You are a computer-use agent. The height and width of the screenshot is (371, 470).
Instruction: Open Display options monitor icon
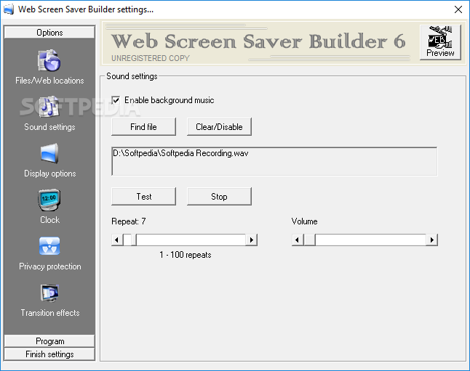coord(49,153)
